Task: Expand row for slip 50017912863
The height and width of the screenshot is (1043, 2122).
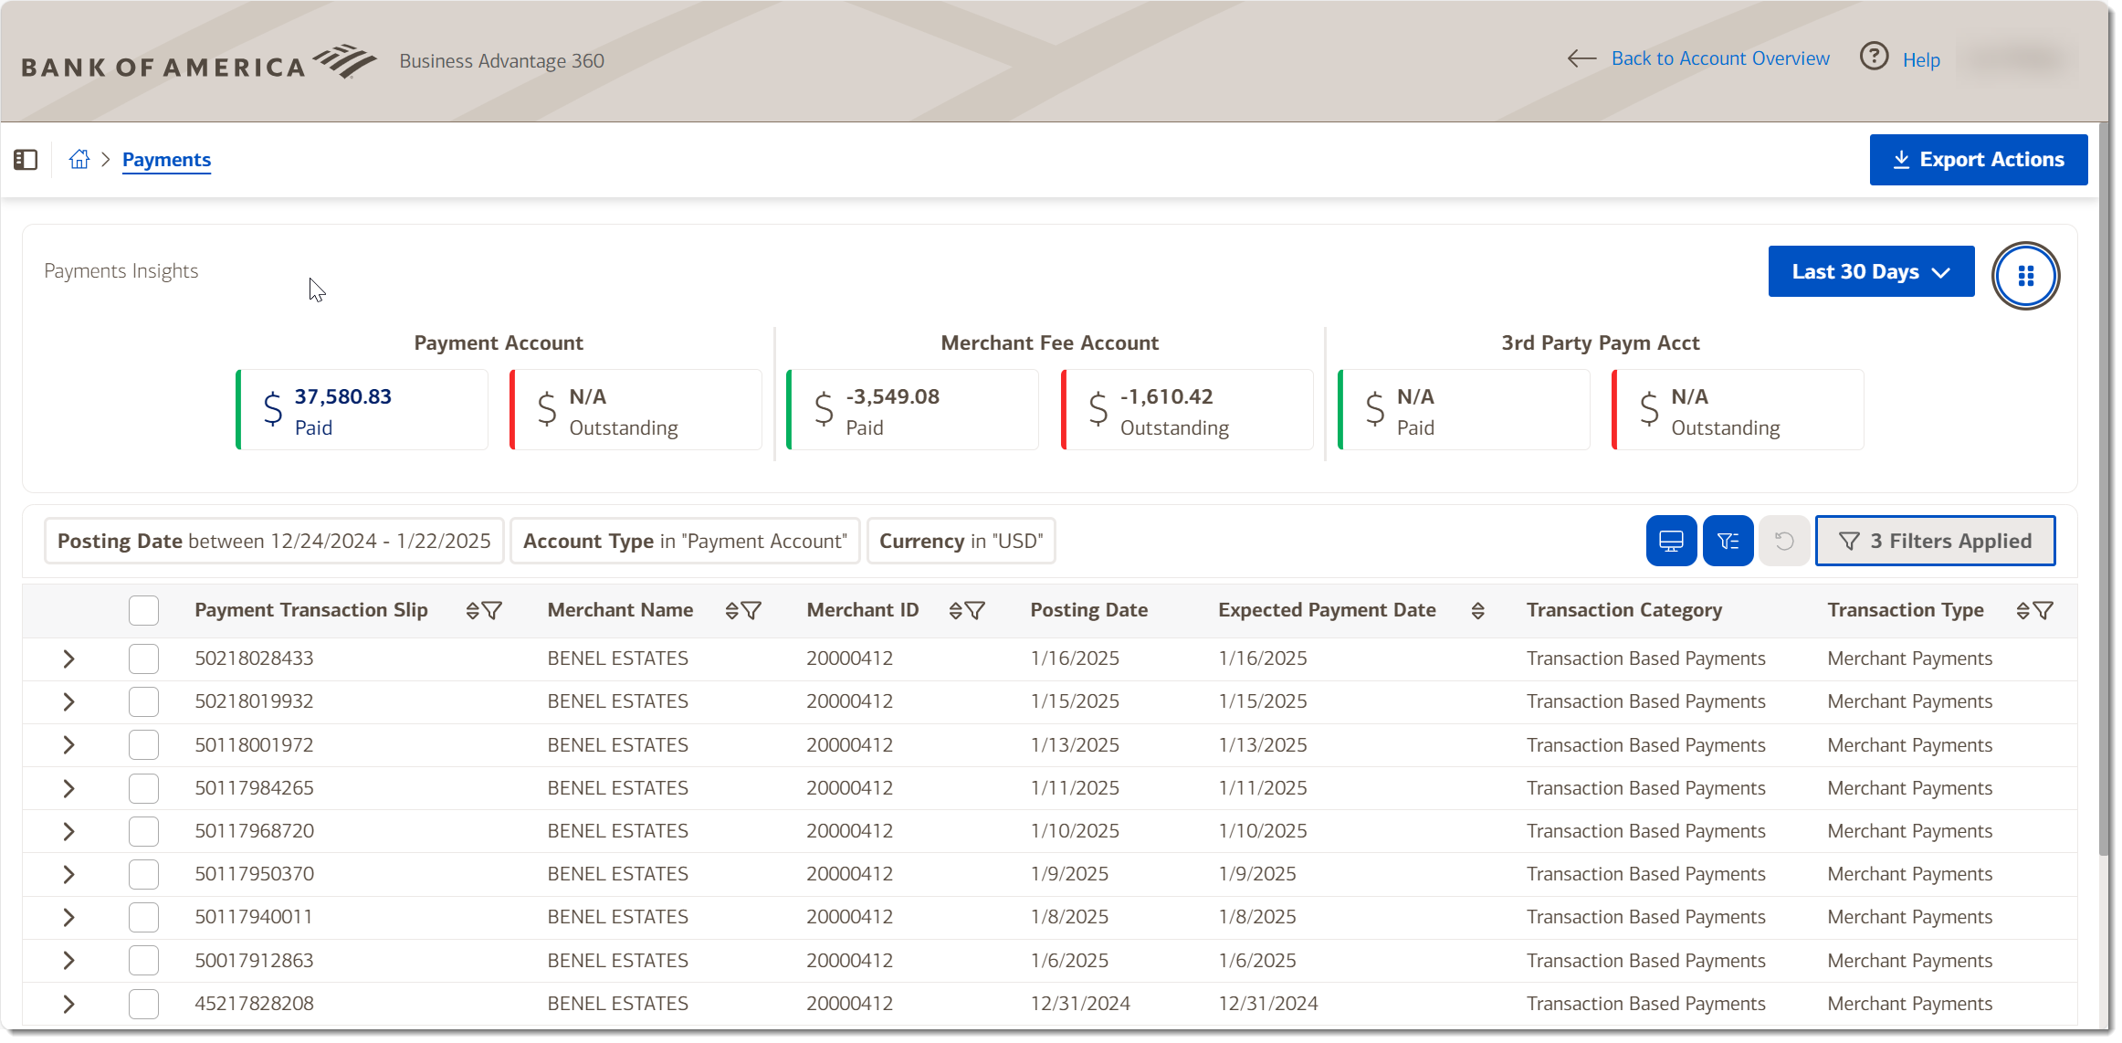Action: coord(68,961)
